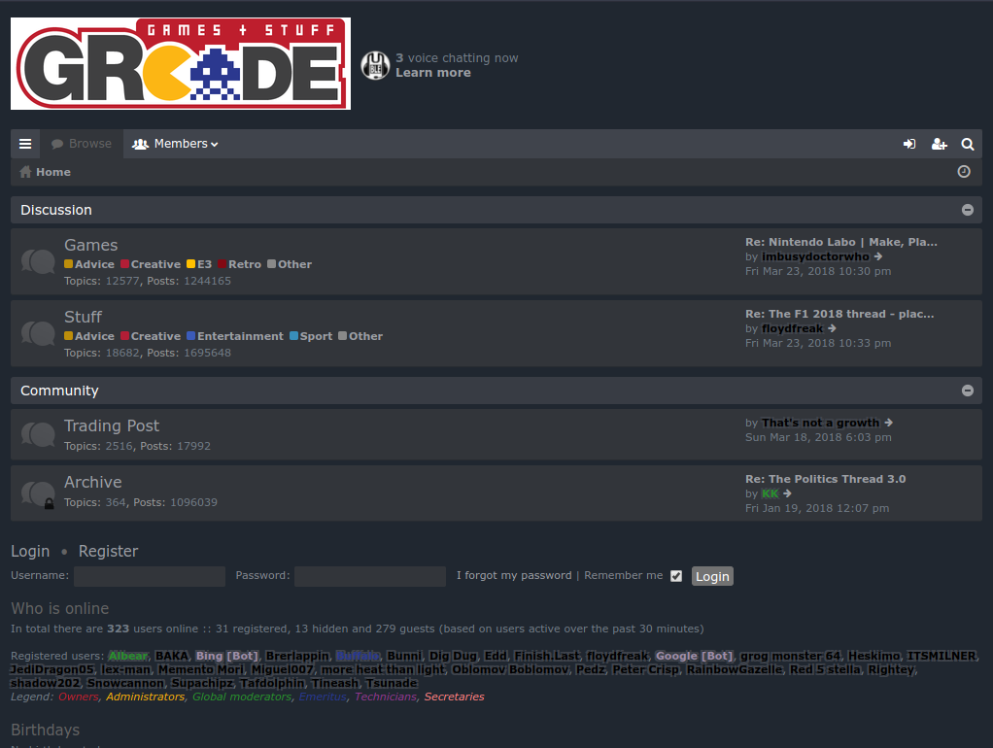
Task: Open the E3 subforum
Action: (199, 264)
